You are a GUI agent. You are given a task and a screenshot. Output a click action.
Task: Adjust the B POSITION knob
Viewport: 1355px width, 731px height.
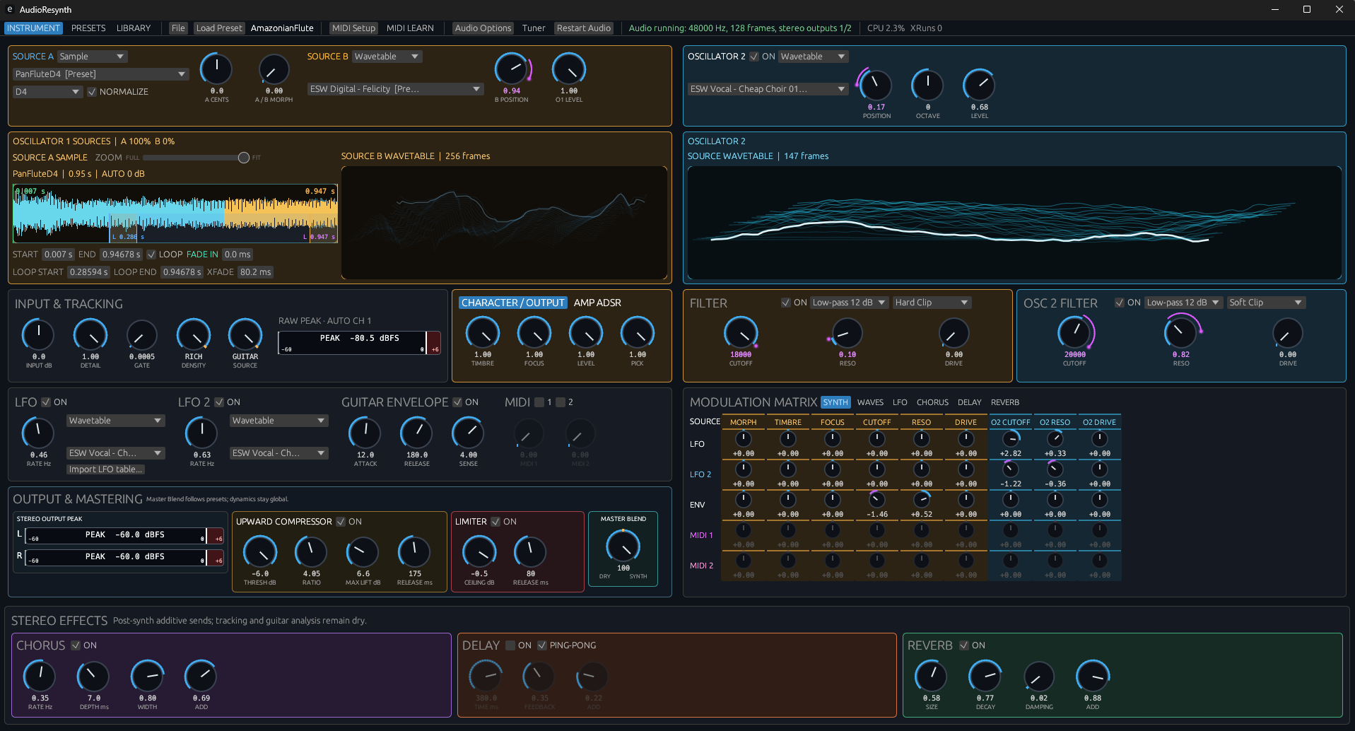coord(512,69)
